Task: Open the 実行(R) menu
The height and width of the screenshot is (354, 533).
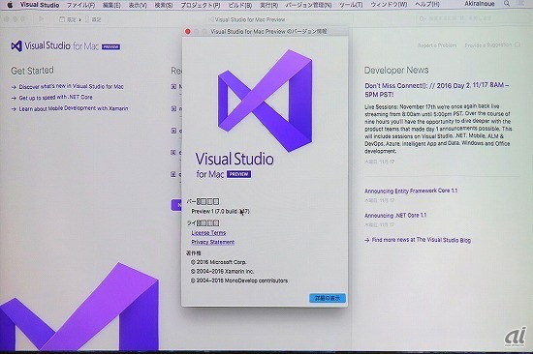Action: [268, 5]
